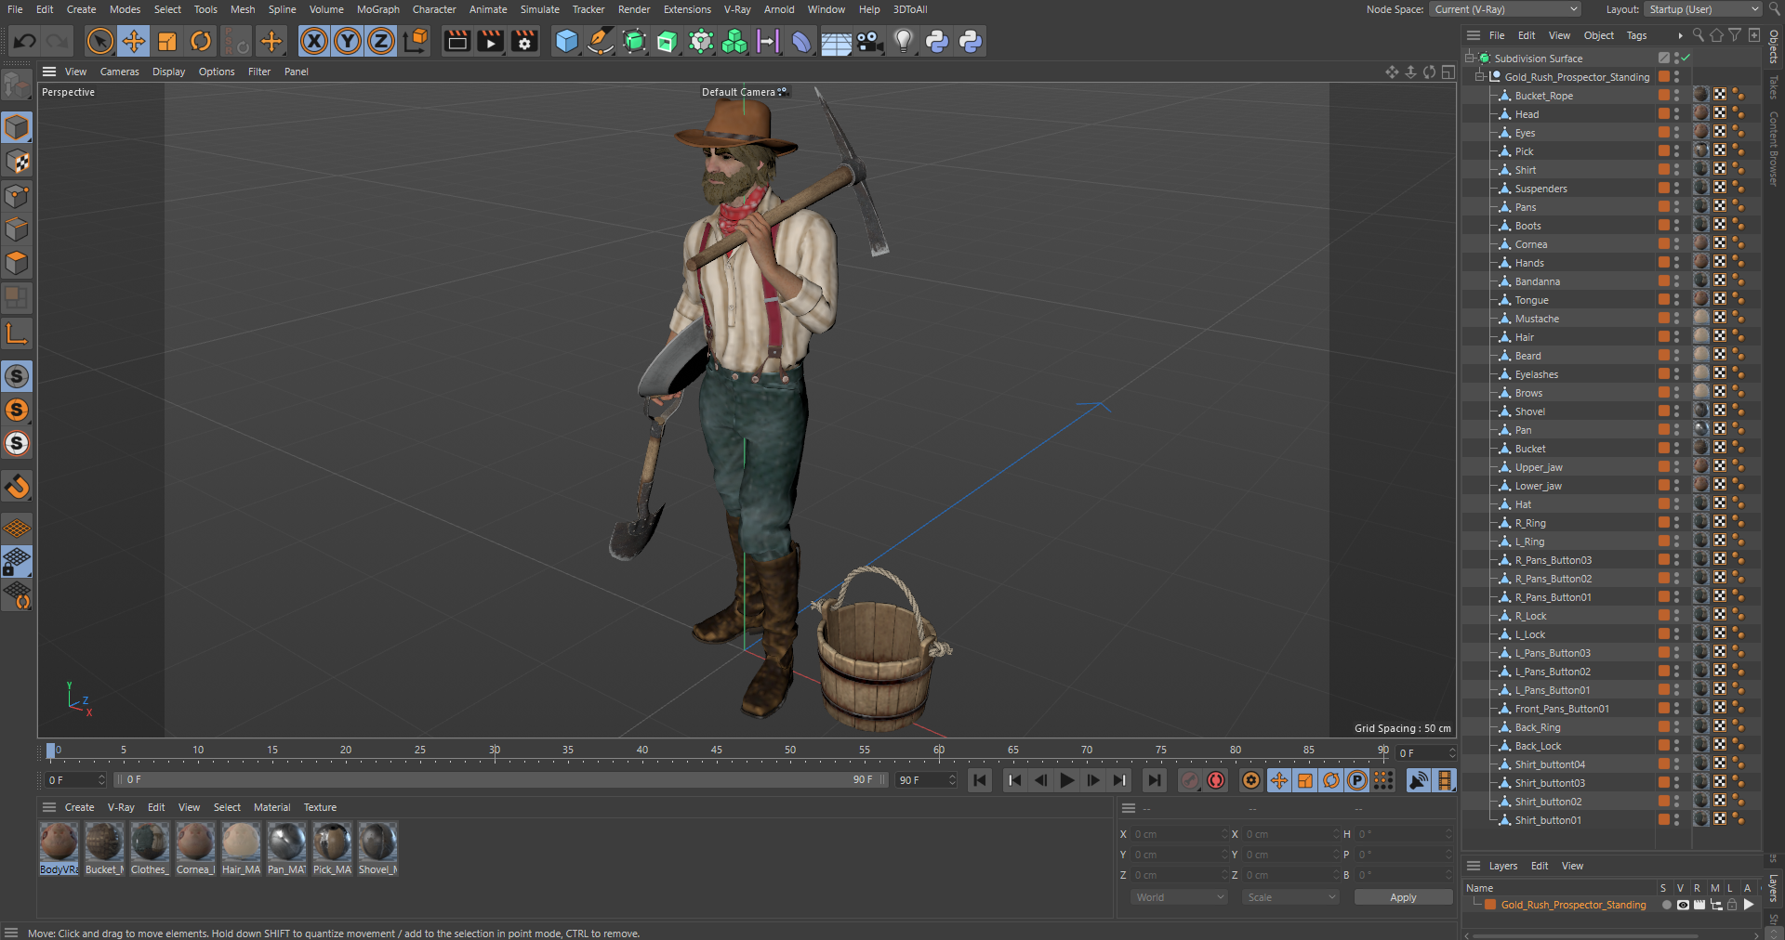Open the MoGraph menu
The width and height of the screenshot is (1785, 940).
(377, 9)
